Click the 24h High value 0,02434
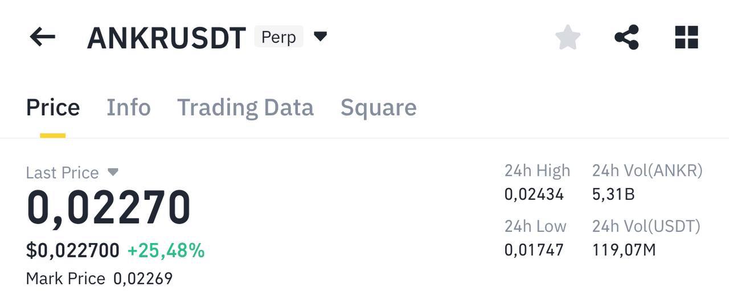 point(534,195)
